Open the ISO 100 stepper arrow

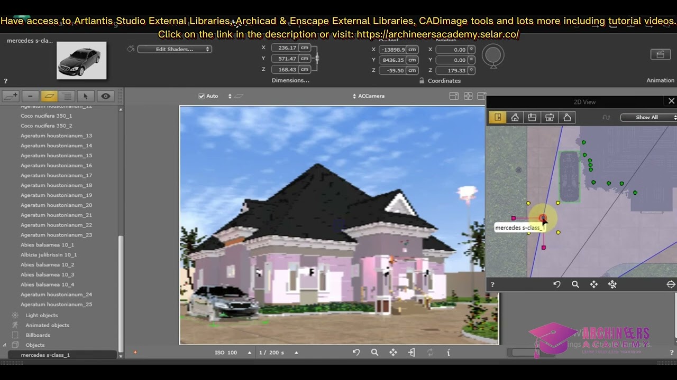coord(250,353)
